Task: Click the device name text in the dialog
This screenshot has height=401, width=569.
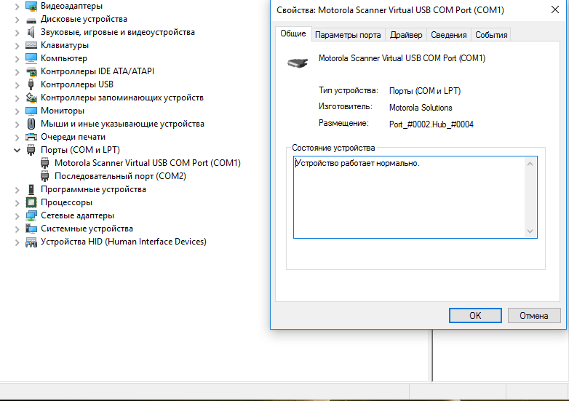Action: point(402,58)
